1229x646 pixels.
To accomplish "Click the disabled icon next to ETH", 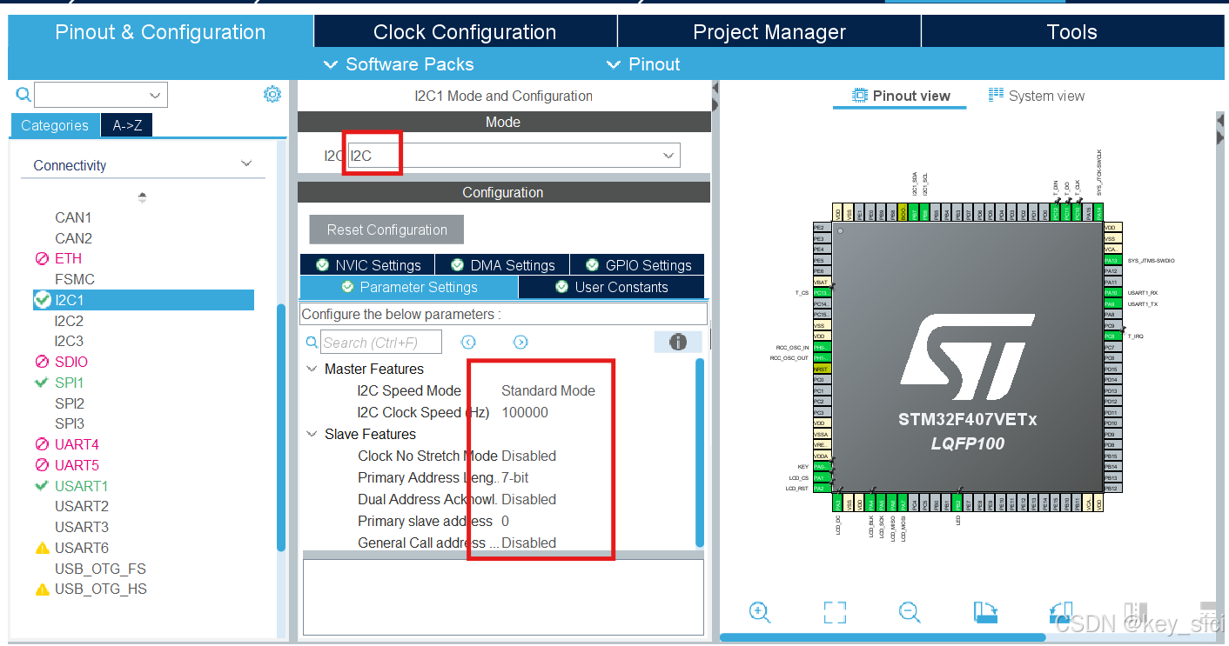I will coord(42,258).
